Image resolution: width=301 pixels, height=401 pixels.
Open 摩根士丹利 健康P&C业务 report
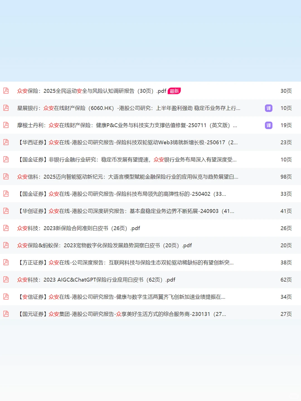[127, 125]
